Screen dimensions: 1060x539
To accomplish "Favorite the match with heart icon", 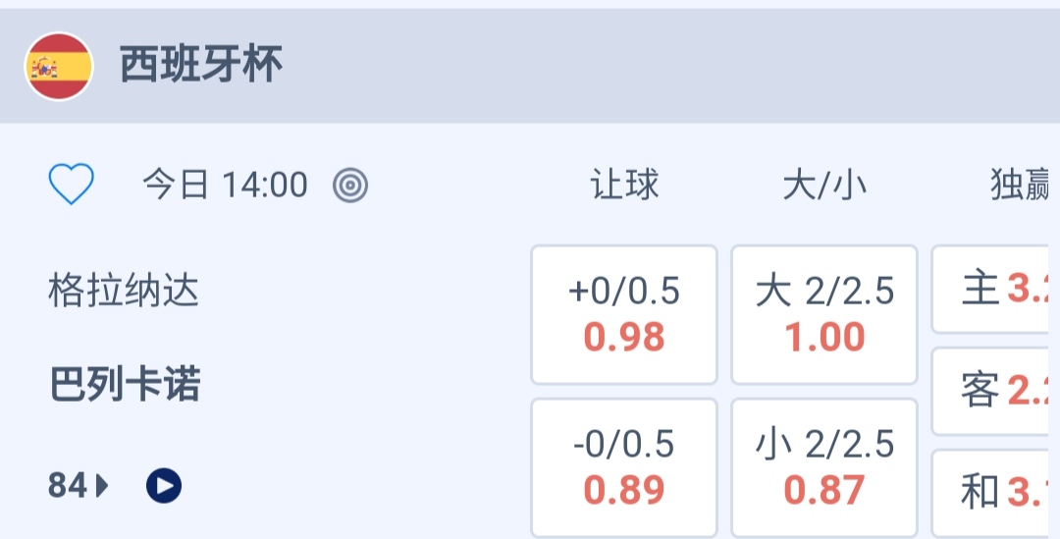I will point(72,185).
